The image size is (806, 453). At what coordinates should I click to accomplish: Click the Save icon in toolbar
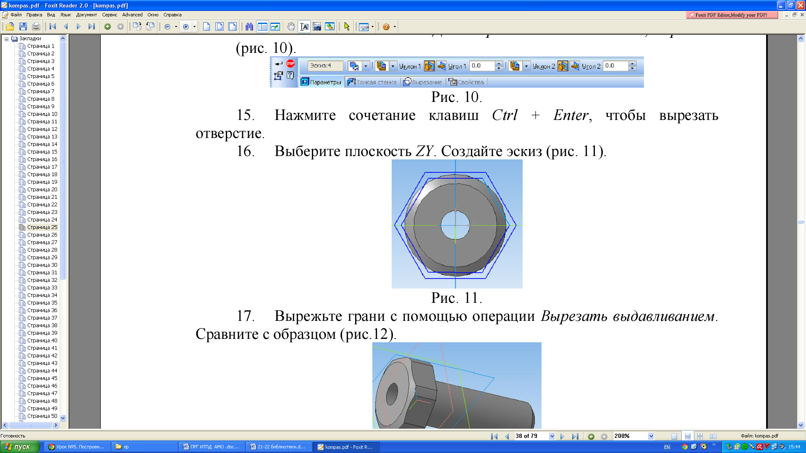tap(23, 27)
